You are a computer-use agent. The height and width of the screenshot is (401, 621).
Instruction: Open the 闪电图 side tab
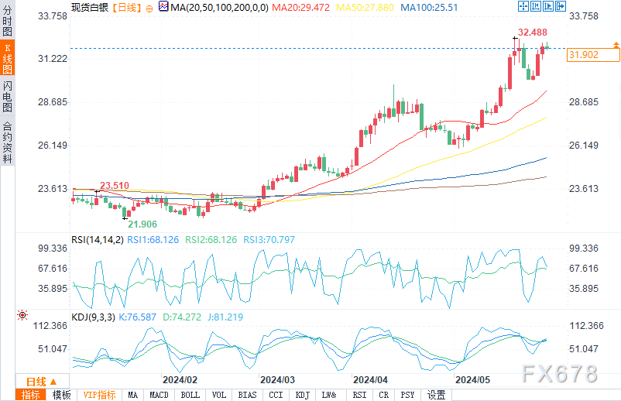tap(7, 96)
